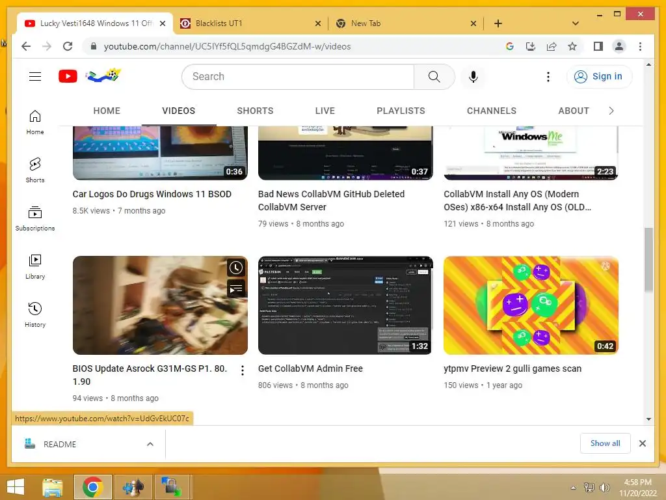Image resolution: width=666 pixels, height=500 pixels.
Task: Click the search magnifier button
Action: click(434, 77)
